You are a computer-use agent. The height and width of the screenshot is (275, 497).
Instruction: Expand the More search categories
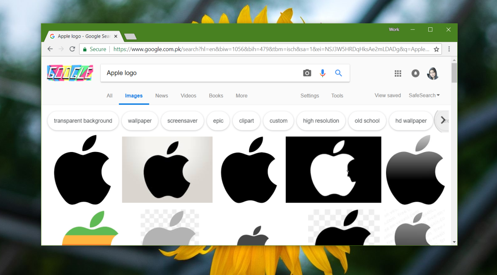point(241,96)
